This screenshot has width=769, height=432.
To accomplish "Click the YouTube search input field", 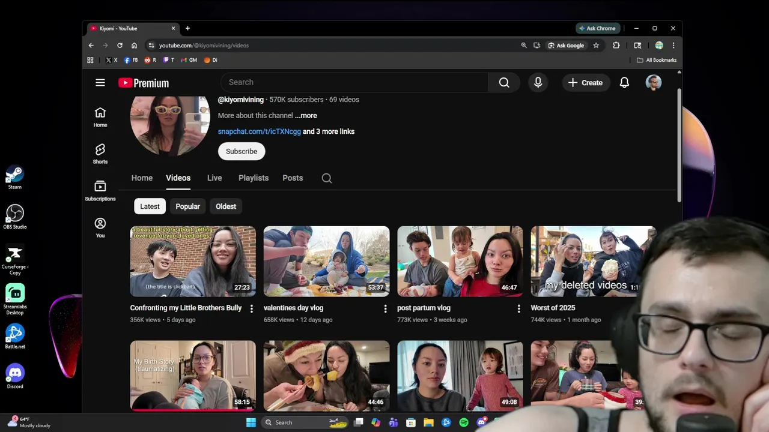I will 354,83.
